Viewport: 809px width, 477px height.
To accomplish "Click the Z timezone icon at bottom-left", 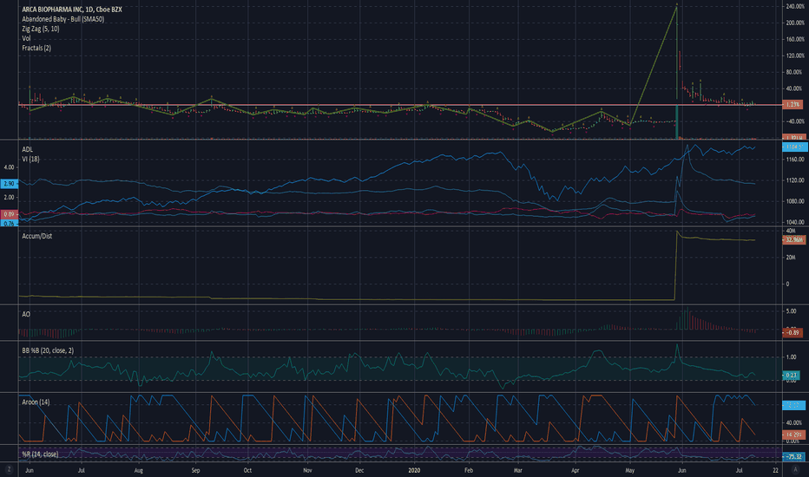I will [9, 470].
